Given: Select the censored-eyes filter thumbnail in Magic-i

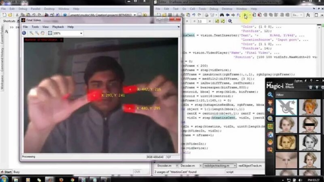Looking at the screenshot, I should coord(309,125).
